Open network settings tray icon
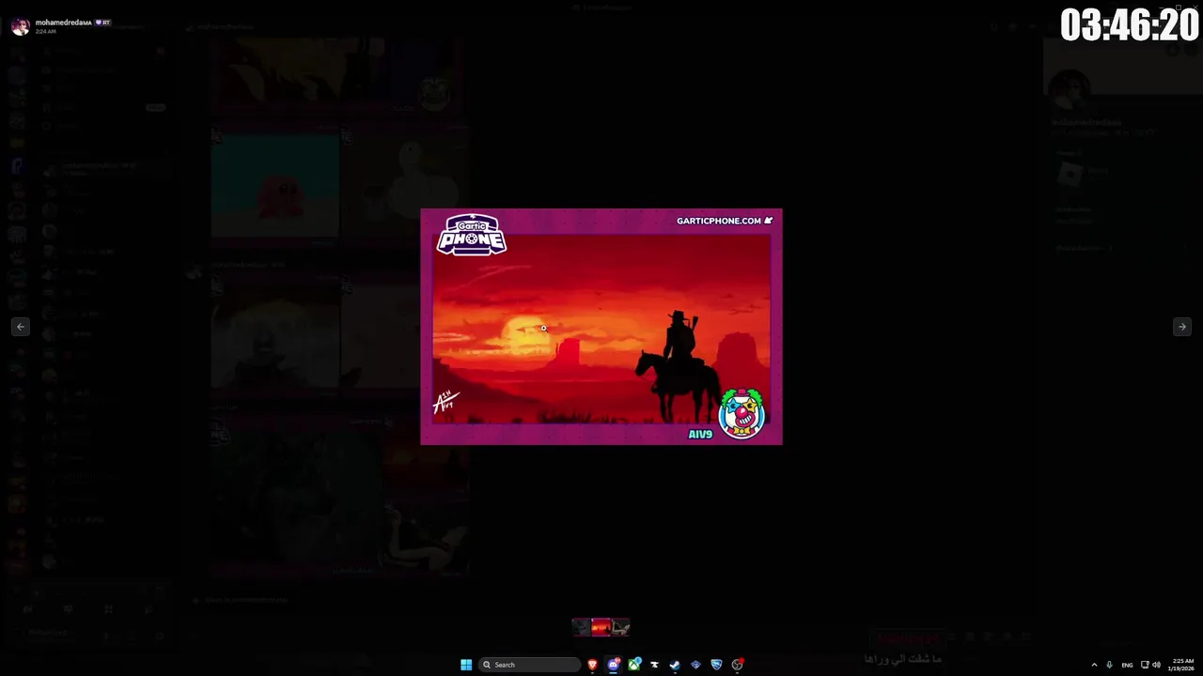 tap(1145, 665)
